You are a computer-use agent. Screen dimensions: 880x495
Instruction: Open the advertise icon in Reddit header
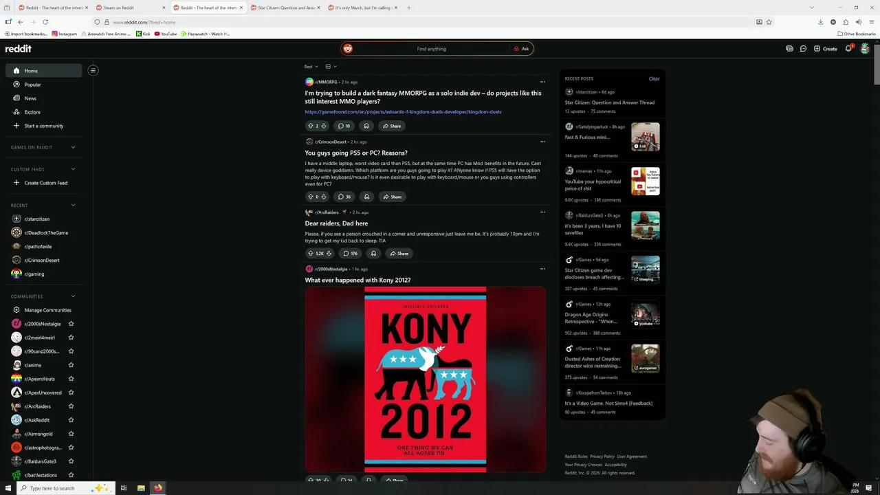(x=789, y=49)
